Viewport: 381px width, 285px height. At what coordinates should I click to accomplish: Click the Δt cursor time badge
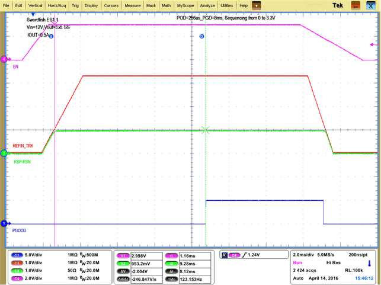click(x=171, y=271)
